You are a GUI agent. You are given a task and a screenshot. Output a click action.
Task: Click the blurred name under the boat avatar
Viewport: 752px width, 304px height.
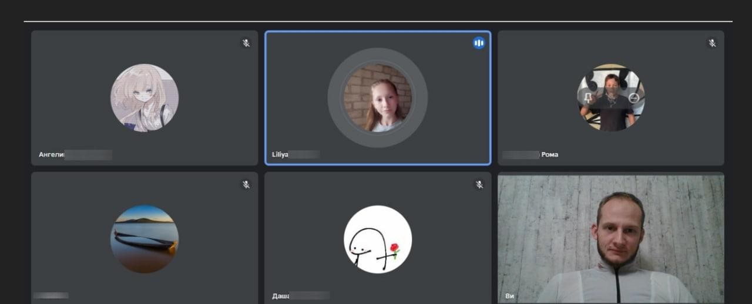(x=51, y=296)
